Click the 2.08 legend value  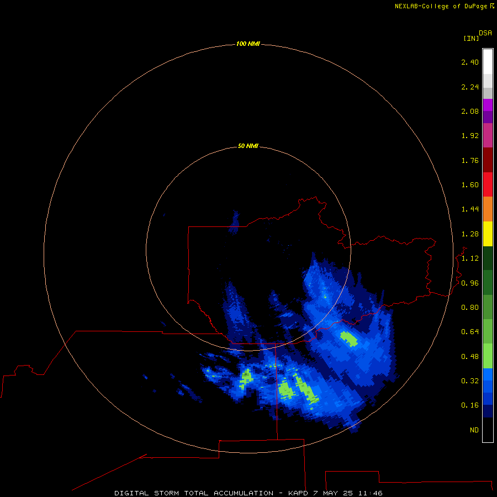470,111
